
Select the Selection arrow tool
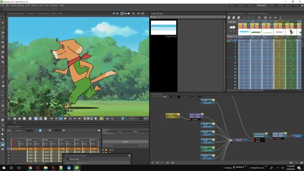[3, 23]
